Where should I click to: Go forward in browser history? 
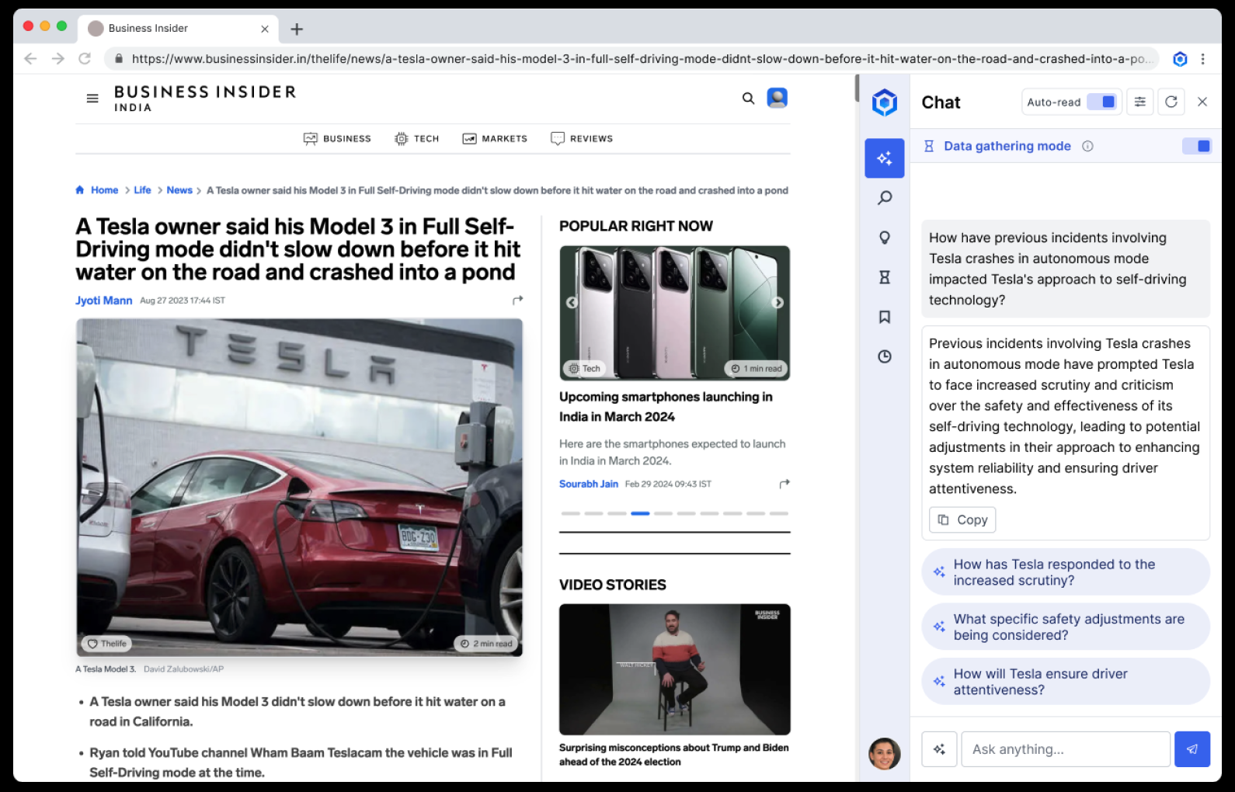pos(57,59)
